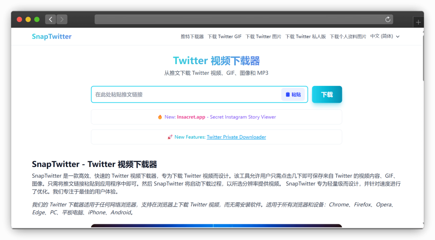This screenshot has width=435, height=240.
Task: Reload the page with refresh icon
Action: click(x=387, y=19)
